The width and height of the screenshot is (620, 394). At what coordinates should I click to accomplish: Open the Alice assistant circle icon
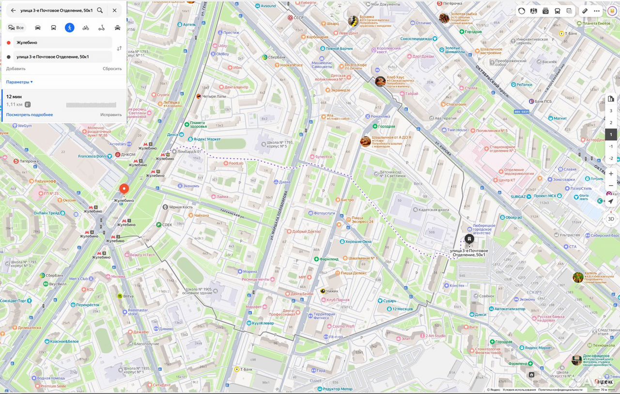tap(522, 11)
